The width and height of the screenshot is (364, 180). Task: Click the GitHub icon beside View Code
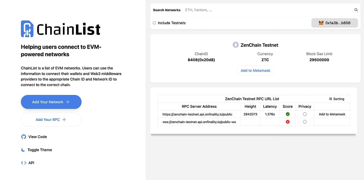tap(23, 137)
